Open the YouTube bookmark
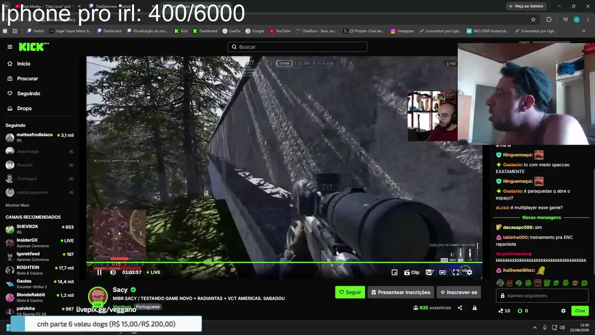The height and width of the screenshot is (335, 595). tap(279, 31)
